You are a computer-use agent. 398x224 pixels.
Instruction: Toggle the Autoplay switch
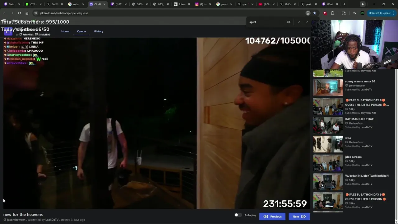point(238,215)
